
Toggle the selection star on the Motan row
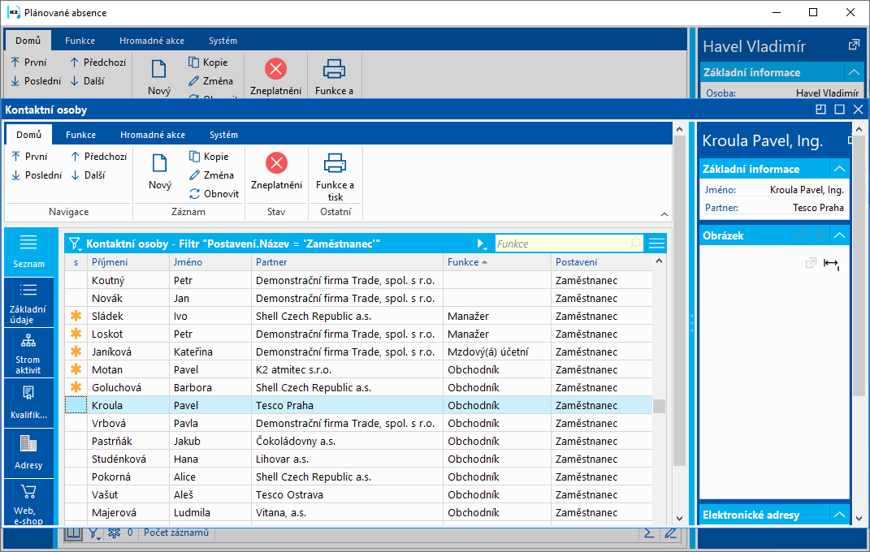(76, 369)
